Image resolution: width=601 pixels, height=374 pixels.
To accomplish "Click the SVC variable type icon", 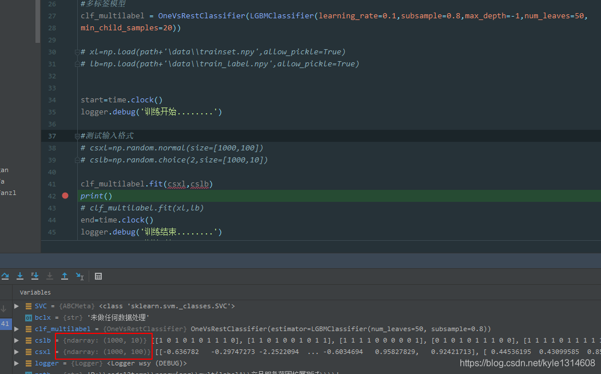I will (x=29, y=306).
